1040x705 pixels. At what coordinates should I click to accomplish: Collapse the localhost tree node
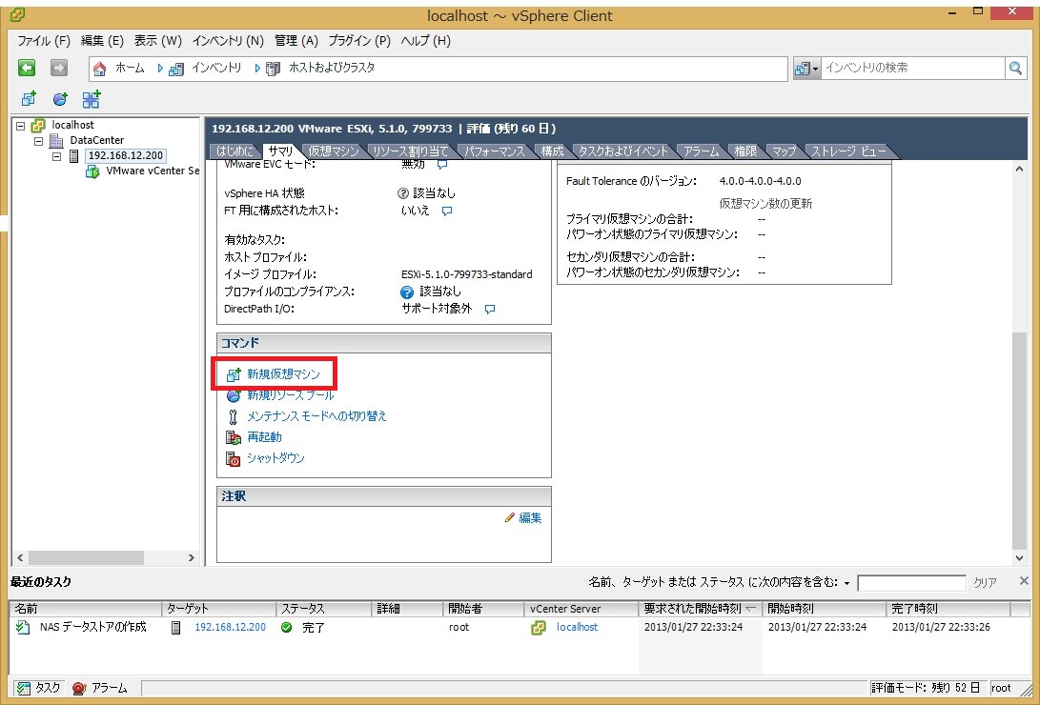click(x=21, y=125)
